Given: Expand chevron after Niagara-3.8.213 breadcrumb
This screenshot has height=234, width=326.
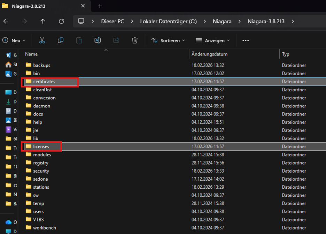Looking at the screenshot, I should point(293,21).
